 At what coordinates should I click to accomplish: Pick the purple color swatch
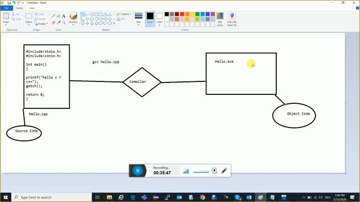click(x=213, y=14)
